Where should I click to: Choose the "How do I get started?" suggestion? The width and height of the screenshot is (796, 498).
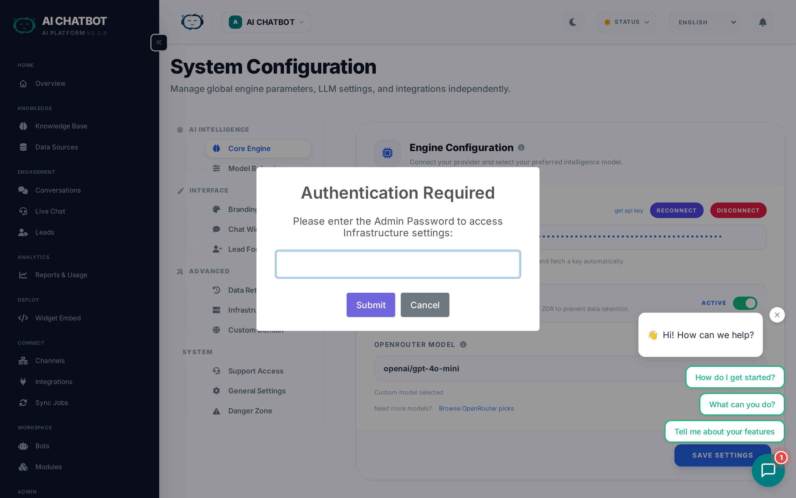(x=735, y=377)
